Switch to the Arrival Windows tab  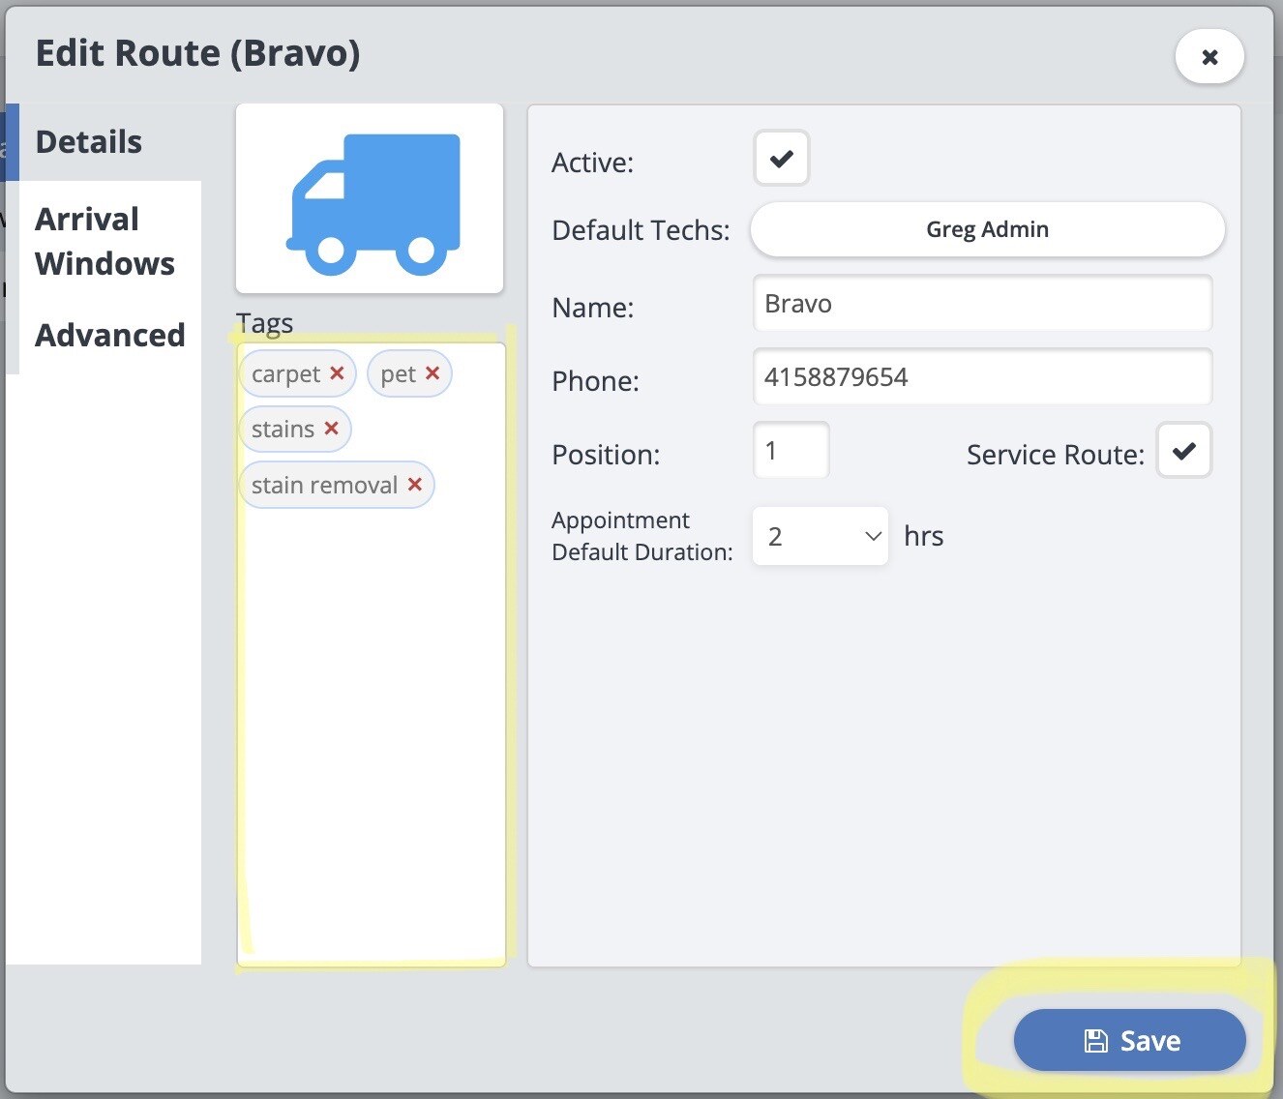pos(104,242)
